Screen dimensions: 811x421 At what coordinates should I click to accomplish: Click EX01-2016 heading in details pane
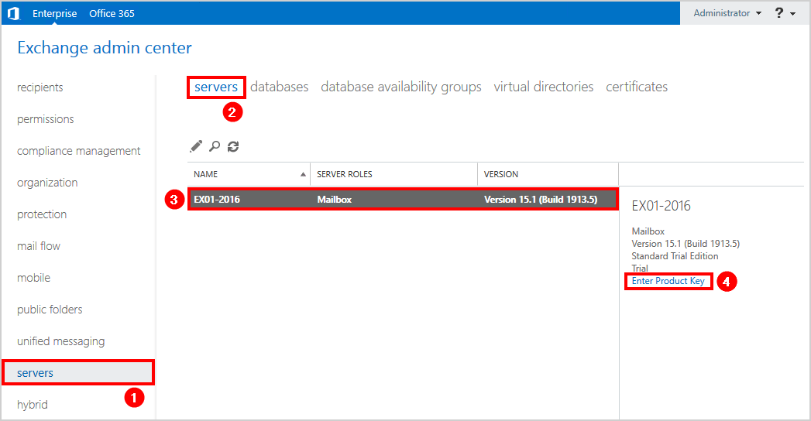click(661, 206)
